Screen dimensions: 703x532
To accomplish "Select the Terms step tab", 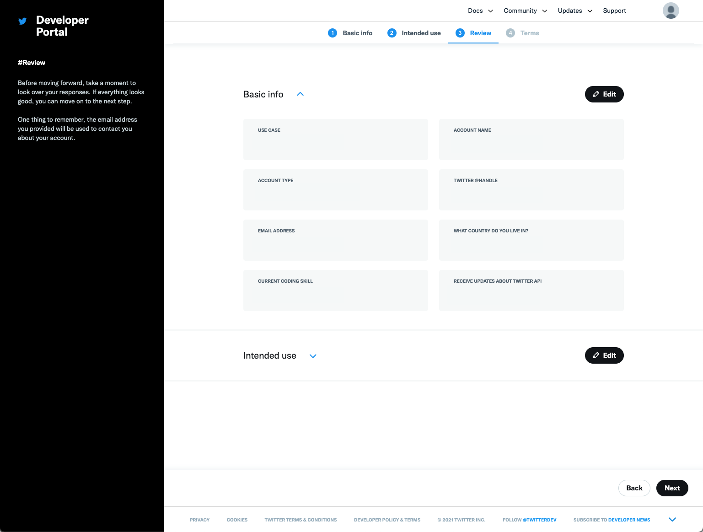I will [522, 33].
